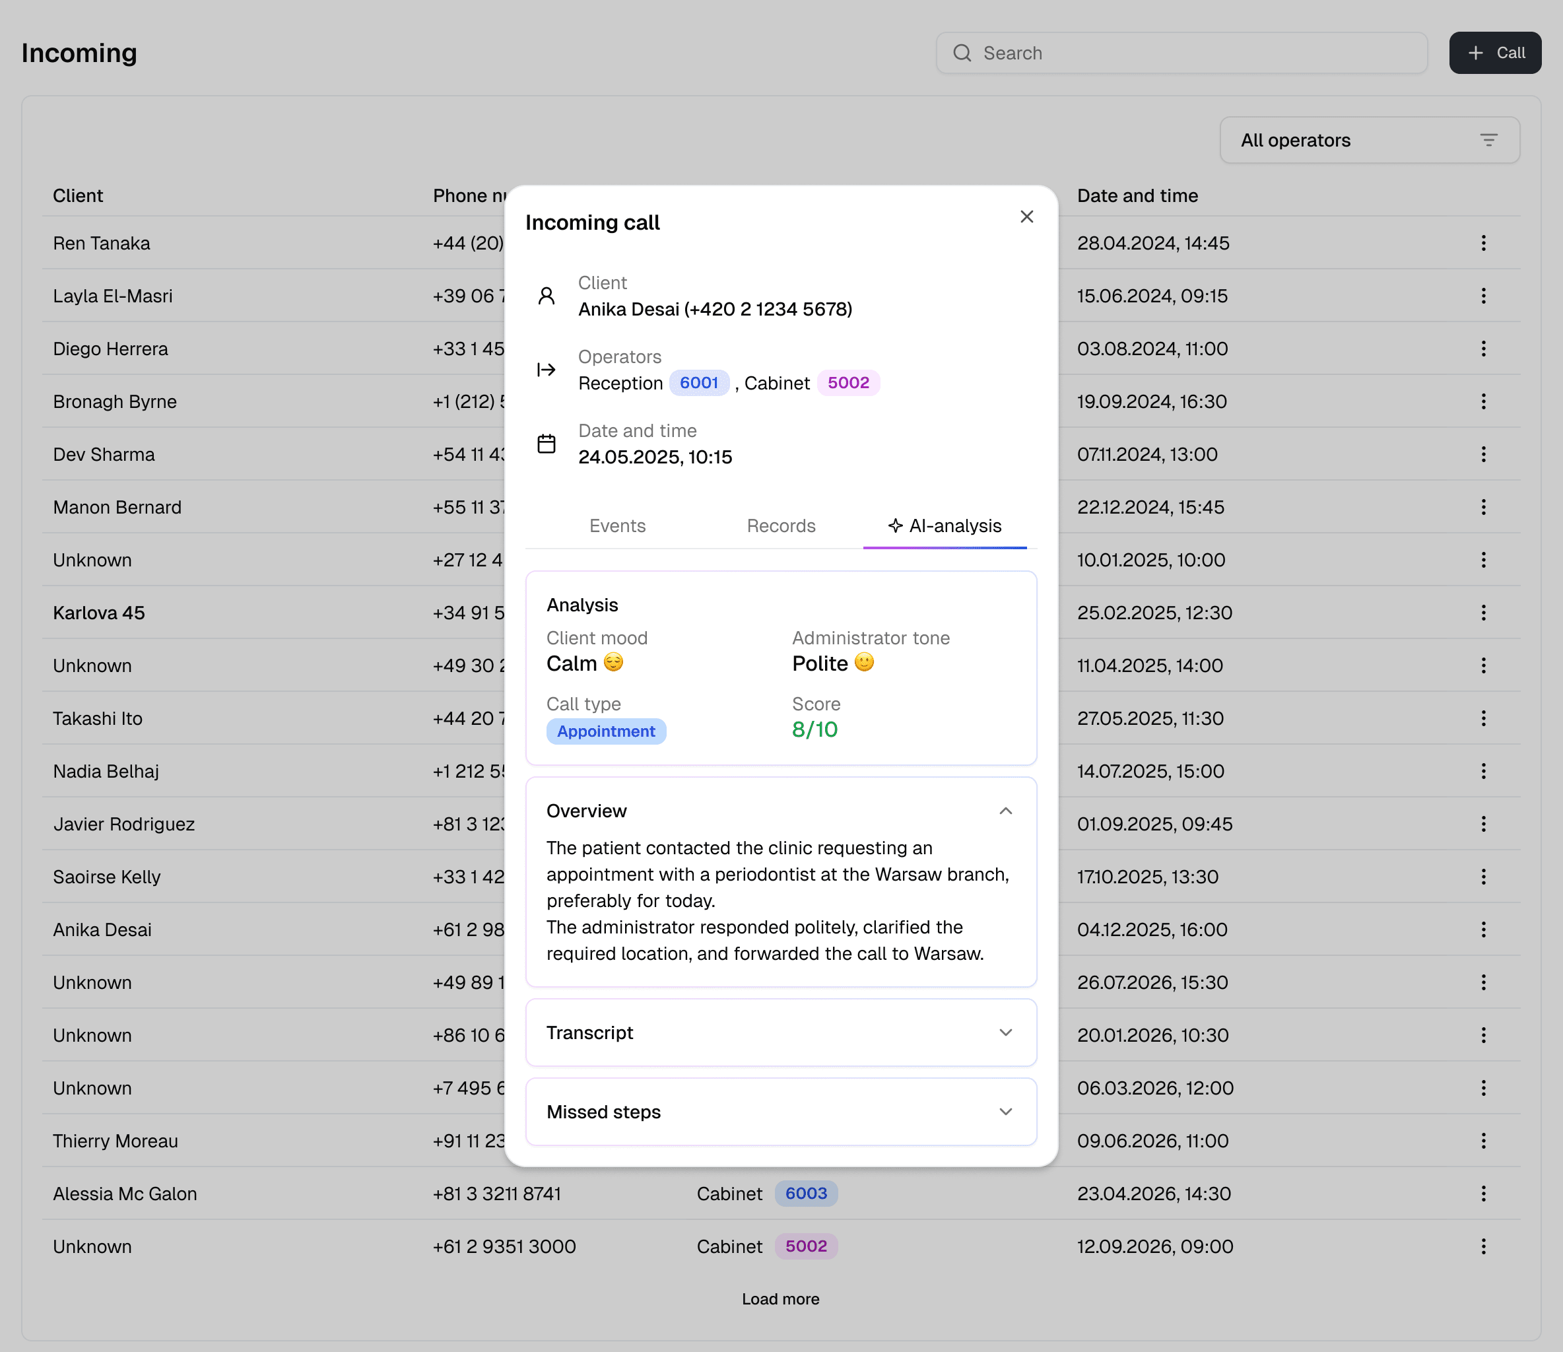This screenshot has width=1563, height=1352.
Task: Switch to the Records tab
Action: pyautogui.click(x=781, y=526)
